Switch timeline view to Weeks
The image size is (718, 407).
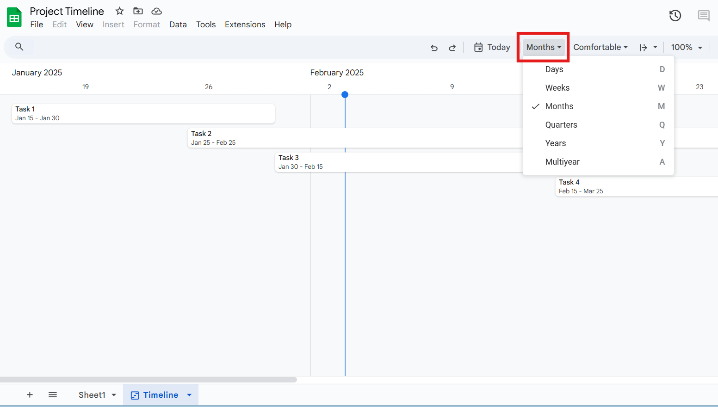pos(557,88)
